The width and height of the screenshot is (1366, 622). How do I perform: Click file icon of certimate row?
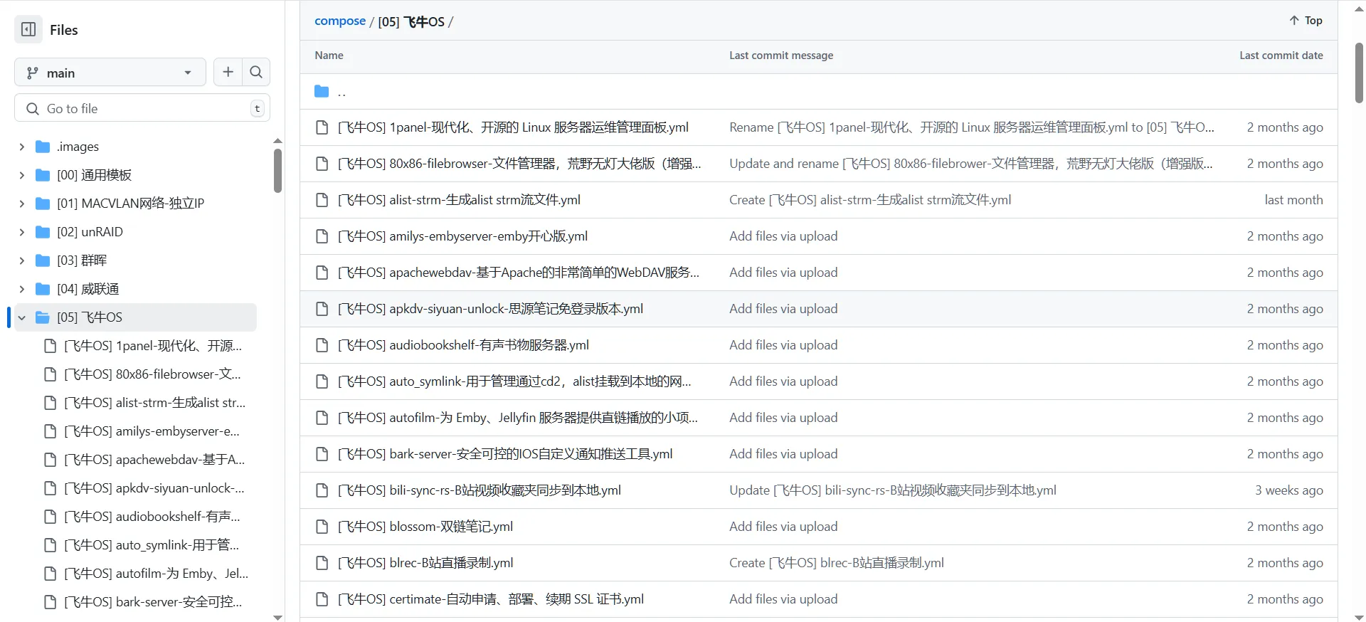pos(322,599)
